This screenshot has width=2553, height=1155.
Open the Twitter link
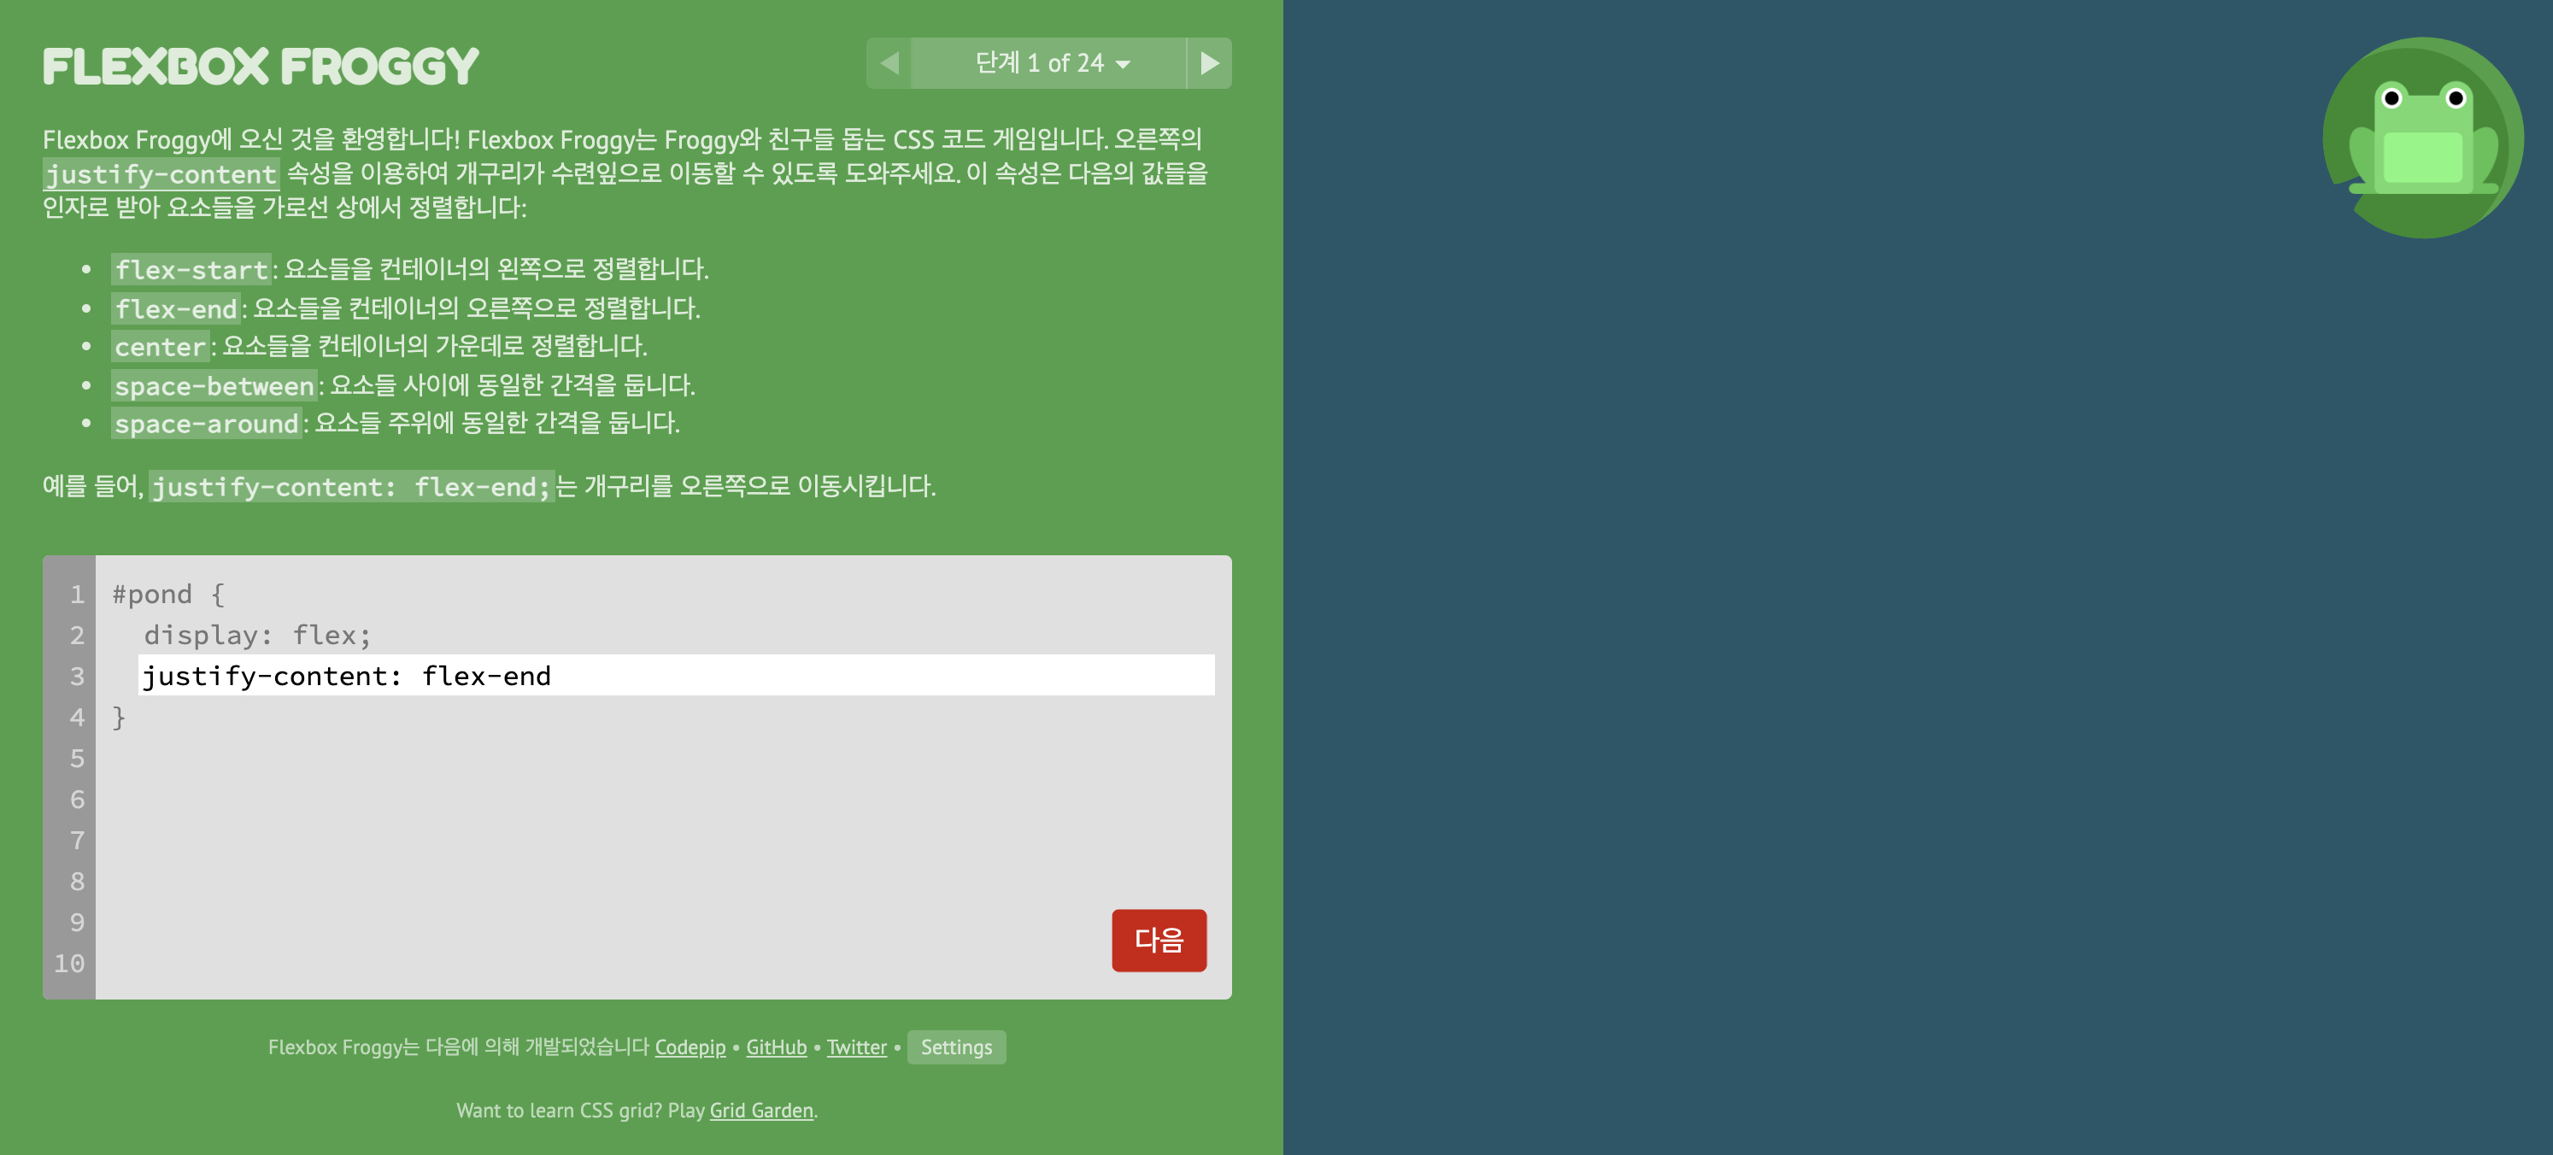point(856,1047)
